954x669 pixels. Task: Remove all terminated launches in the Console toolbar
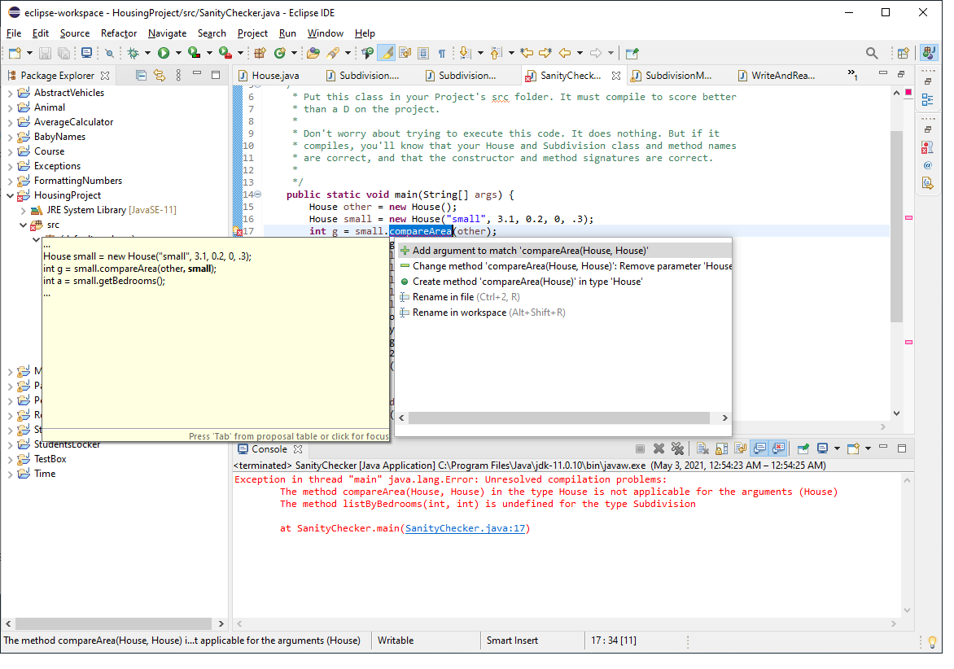pos(678,448)
